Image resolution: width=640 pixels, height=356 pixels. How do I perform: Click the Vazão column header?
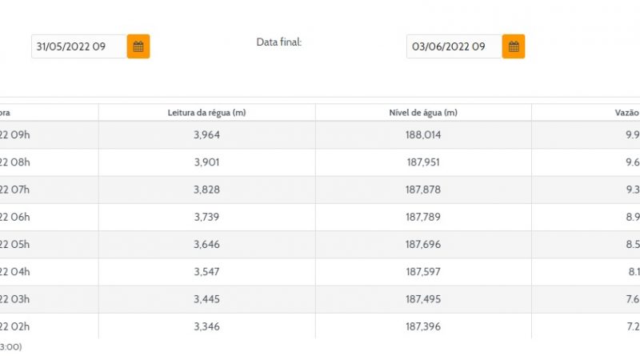[624, 112]
